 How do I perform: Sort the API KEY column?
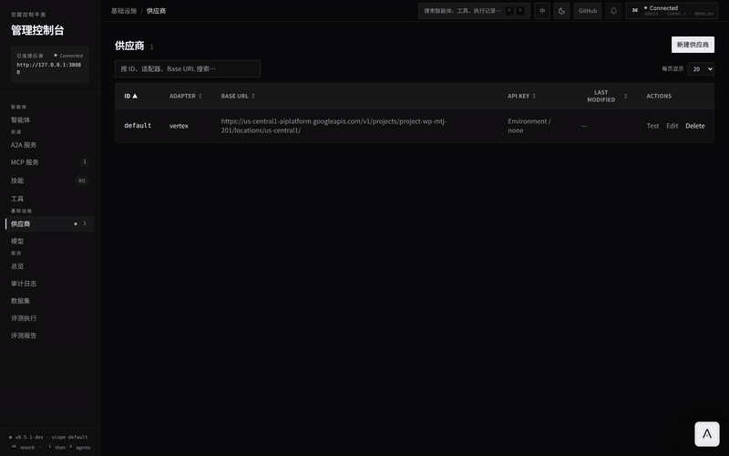(534, 96)
